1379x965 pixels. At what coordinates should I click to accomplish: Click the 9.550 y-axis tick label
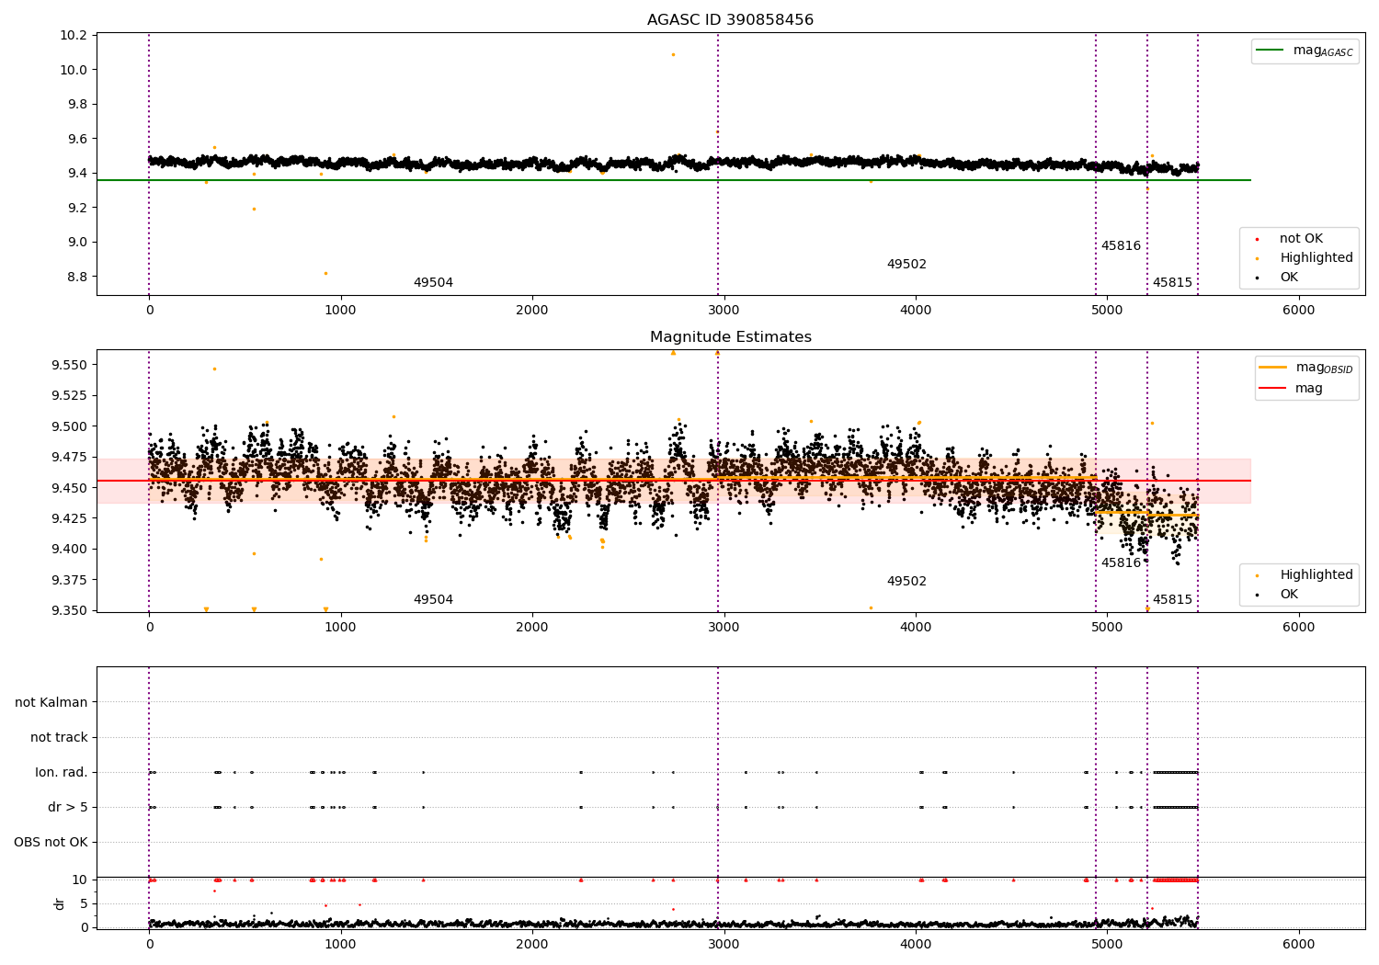click(x=70, y=366)
